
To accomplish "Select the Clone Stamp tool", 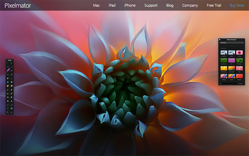I will (x=8, y=94).
